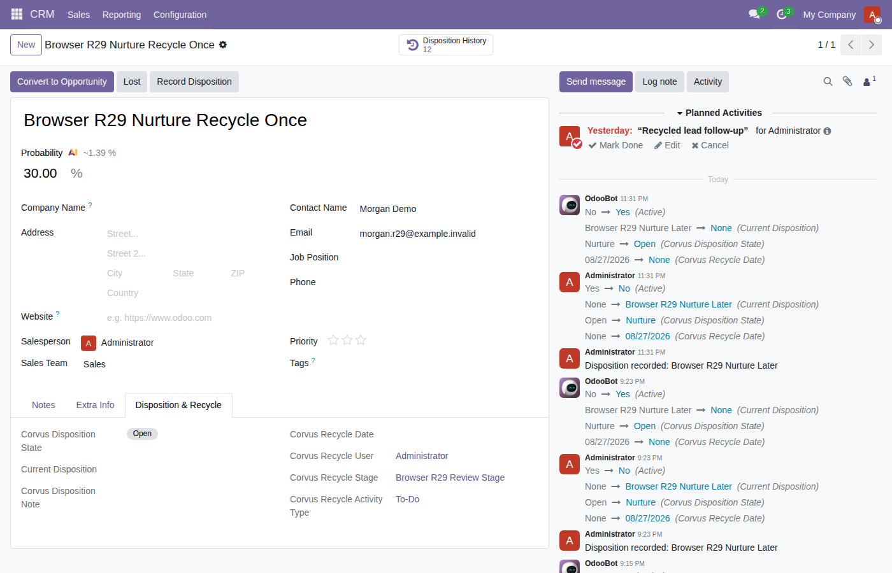Open Disposition History stat button

pyautogui.click(x=446, y=45)
